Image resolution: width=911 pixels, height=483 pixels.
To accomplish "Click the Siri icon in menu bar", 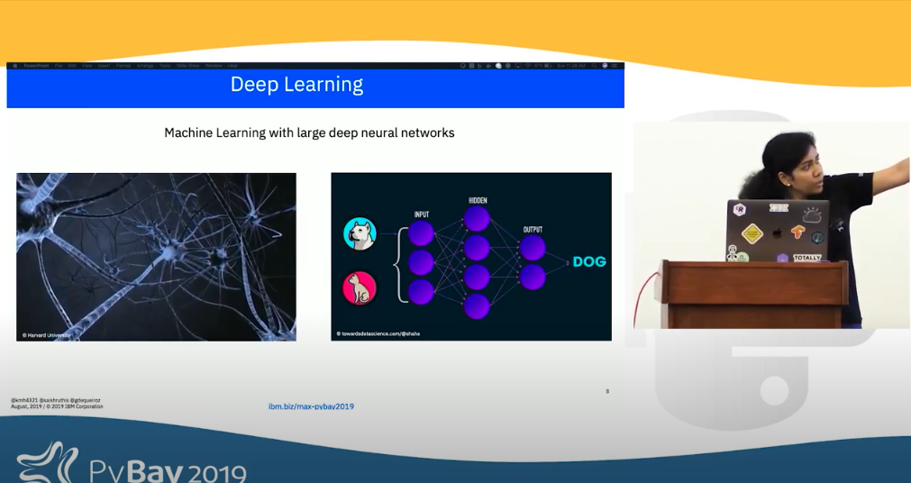I will pyautogui.click(x=605, y=66).
